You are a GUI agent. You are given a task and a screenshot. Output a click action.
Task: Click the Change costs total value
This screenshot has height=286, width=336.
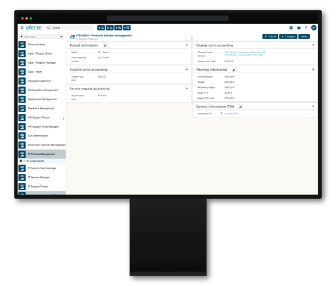229,61
